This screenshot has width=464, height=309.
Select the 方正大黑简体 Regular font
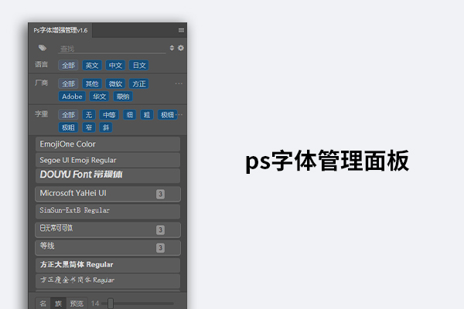(x=107, y=265)
